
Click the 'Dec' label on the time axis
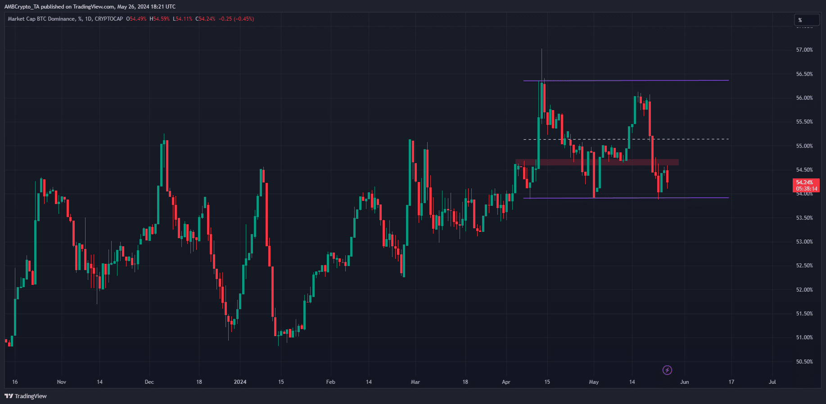149,382
